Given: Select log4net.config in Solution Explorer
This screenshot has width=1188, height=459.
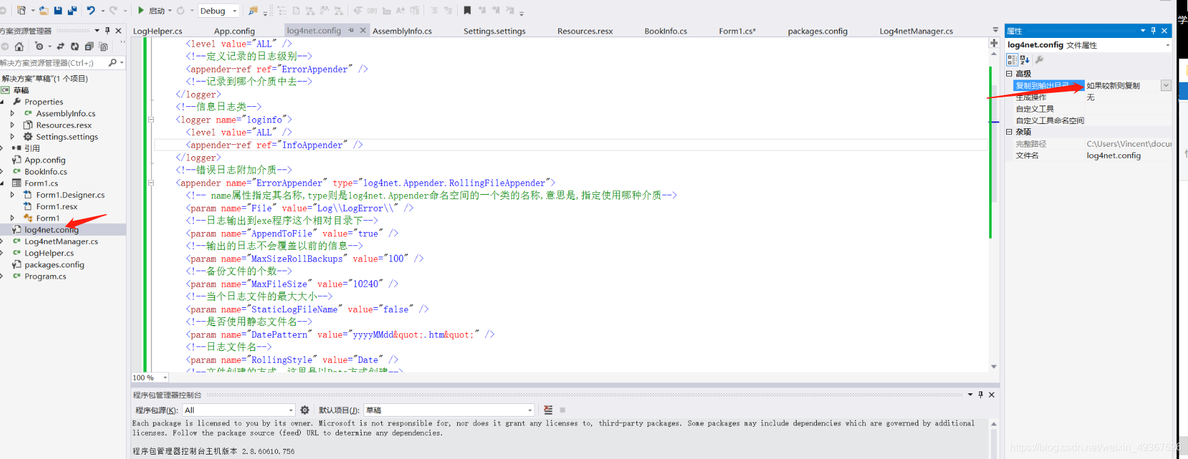Looking at the screenshot, I should 51,229.
